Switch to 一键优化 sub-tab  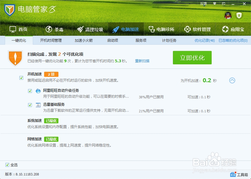pyautogui.click(x=19, y=41)
